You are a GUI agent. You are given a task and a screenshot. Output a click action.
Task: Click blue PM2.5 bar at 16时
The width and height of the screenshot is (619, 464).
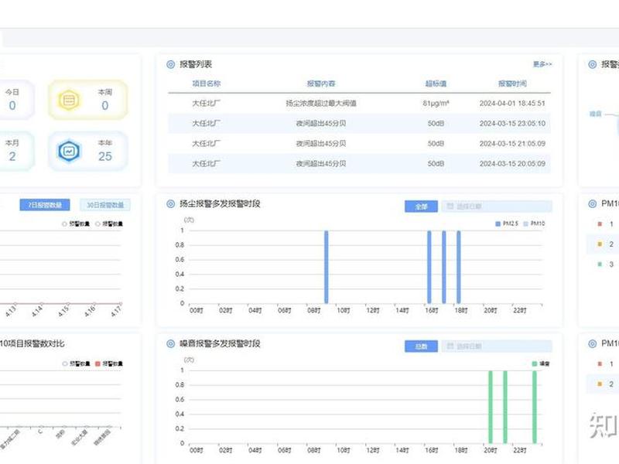point(429,267)
